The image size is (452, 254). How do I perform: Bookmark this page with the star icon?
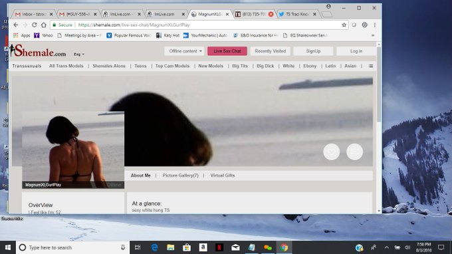pos(344,25)
